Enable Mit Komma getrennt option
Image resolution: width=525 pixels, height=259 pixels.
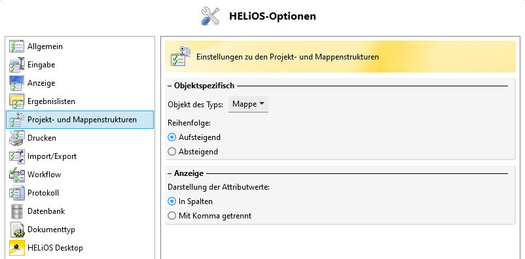(172, 216)
